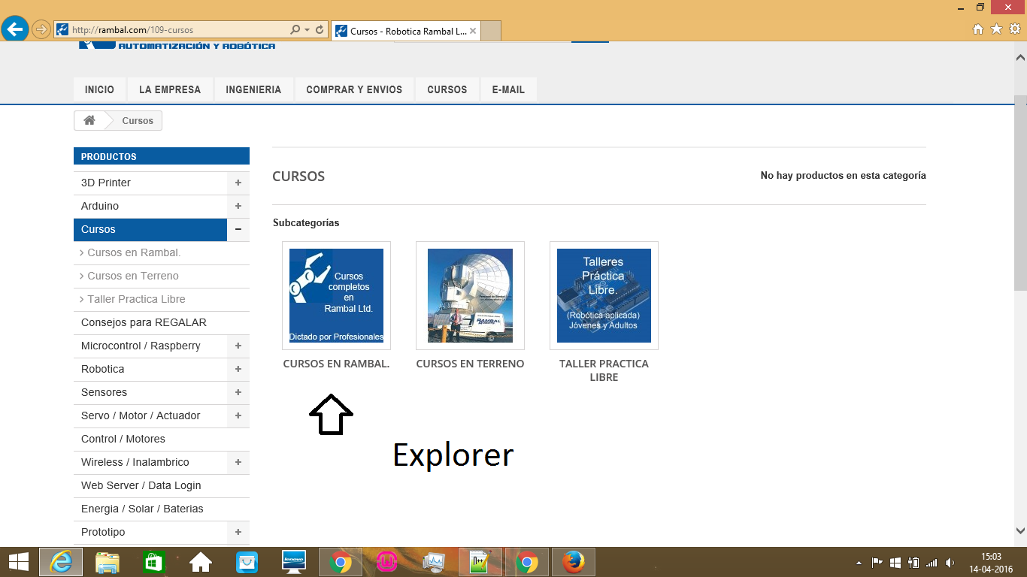1027x577 pixels.
Task: Open the INICIO menu item
Action: click(x=99, y=89)
